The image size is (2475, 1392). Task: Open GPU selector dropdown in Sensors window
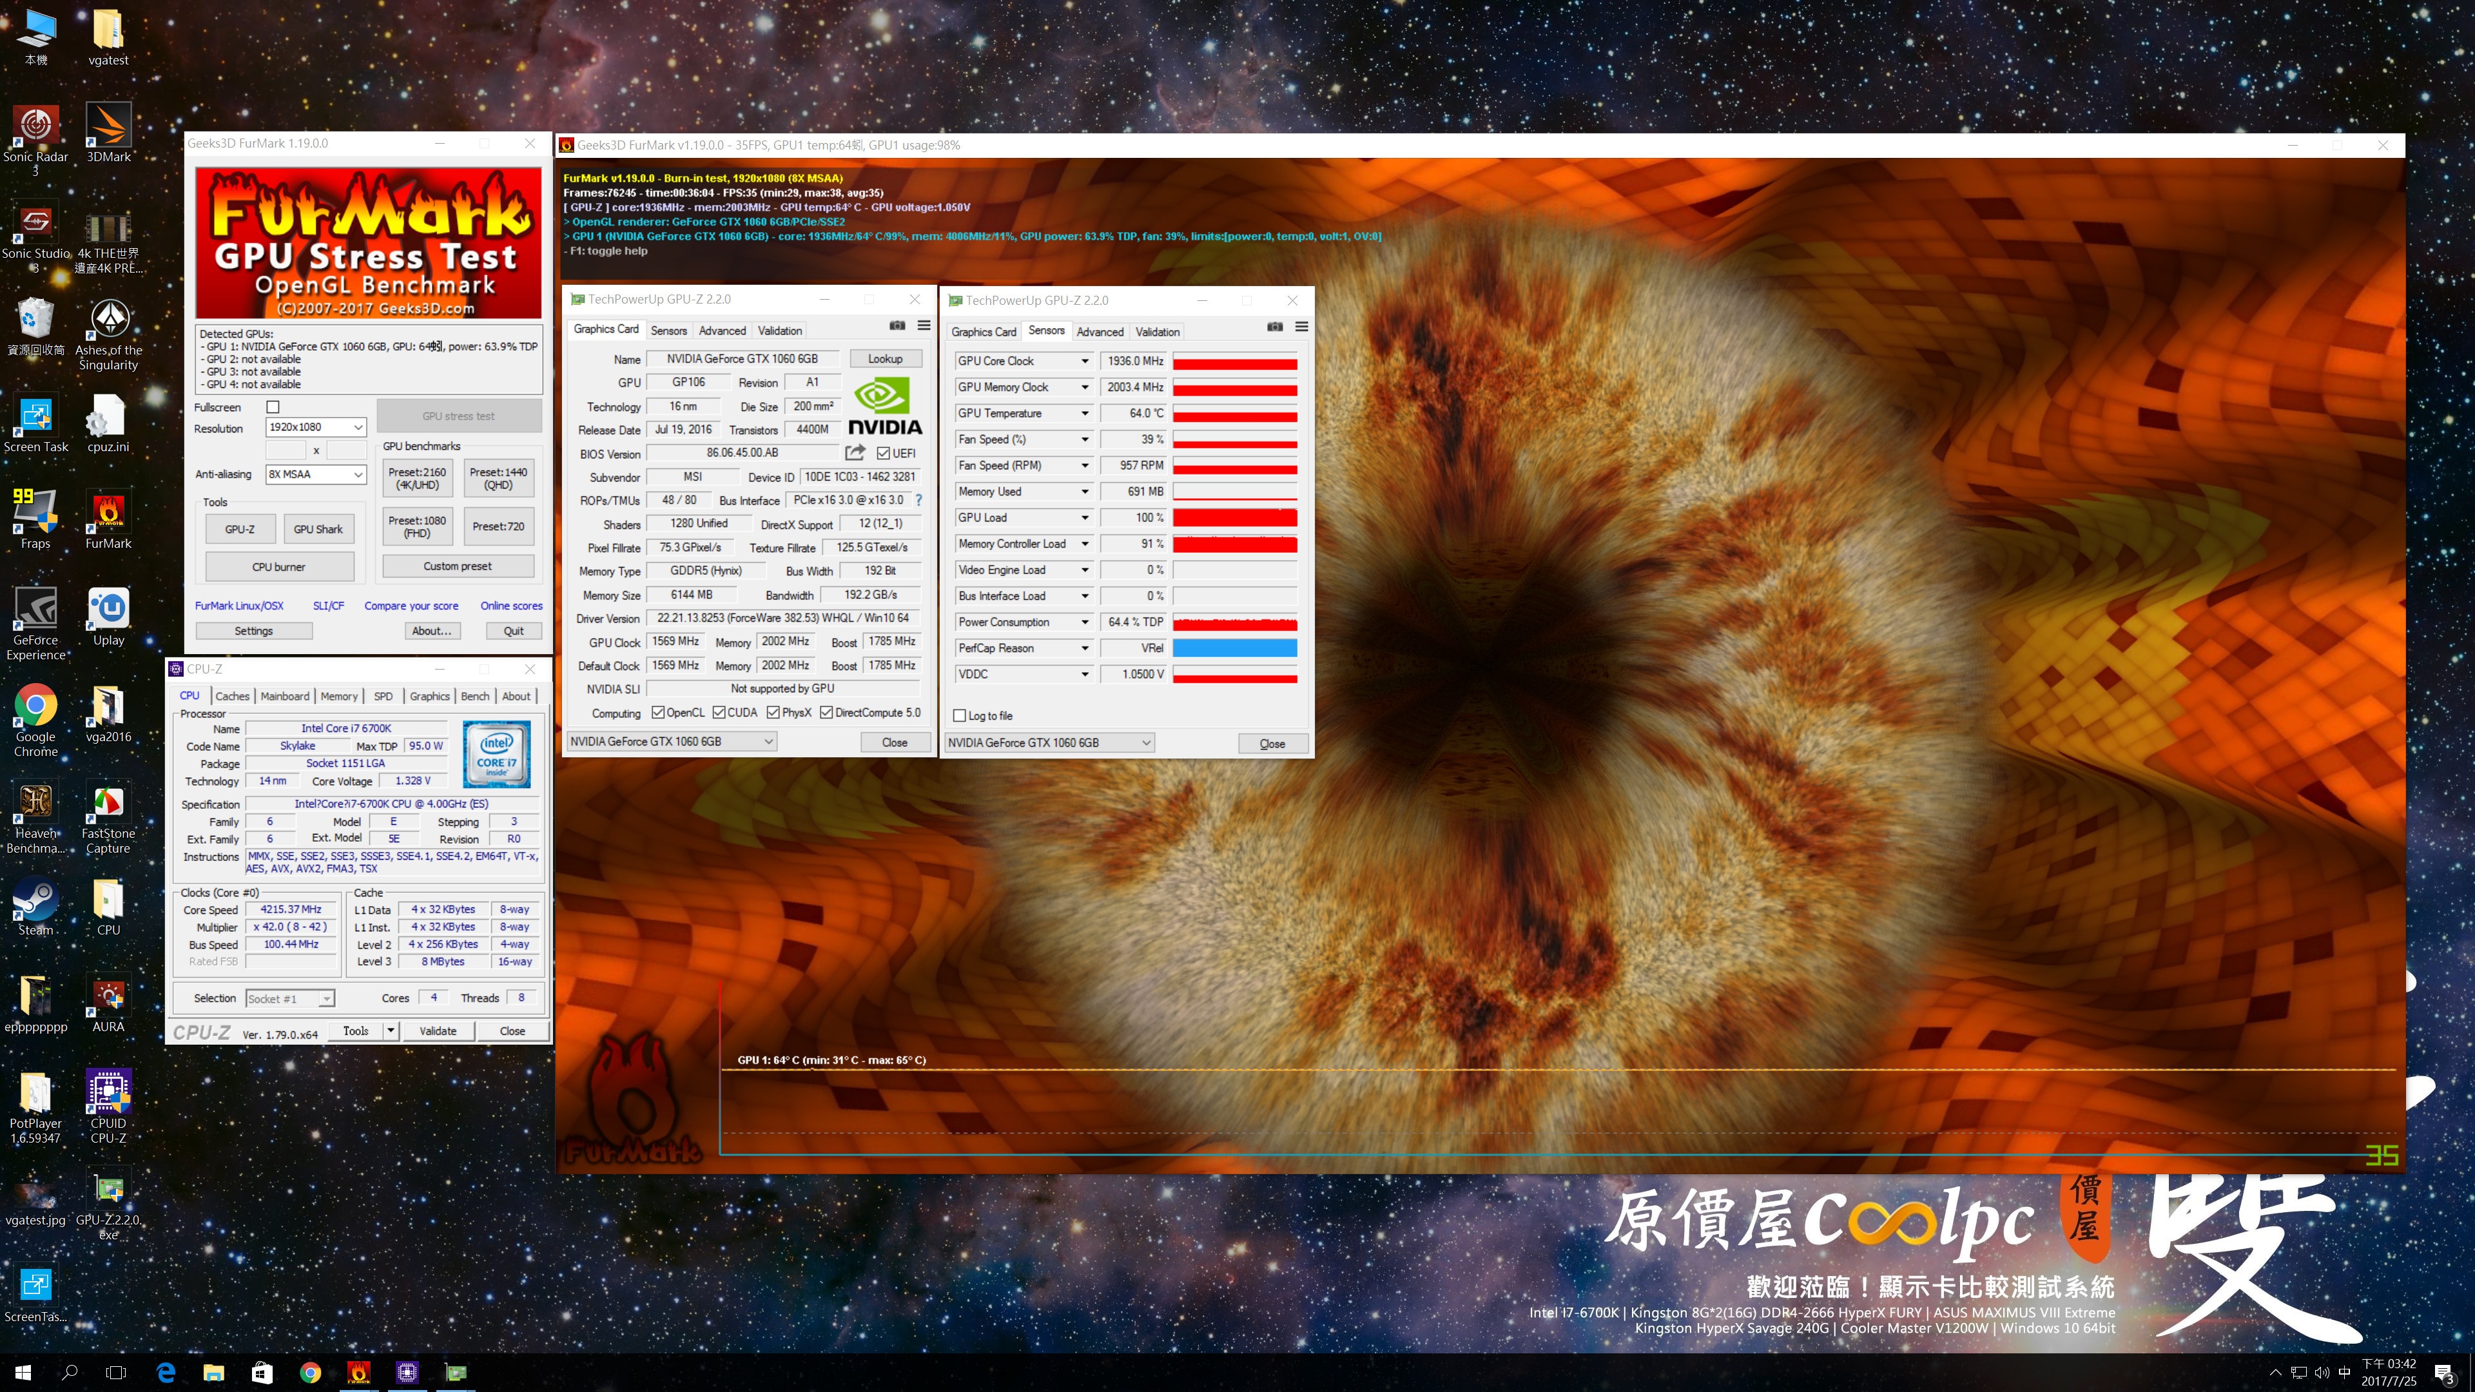1049,742
